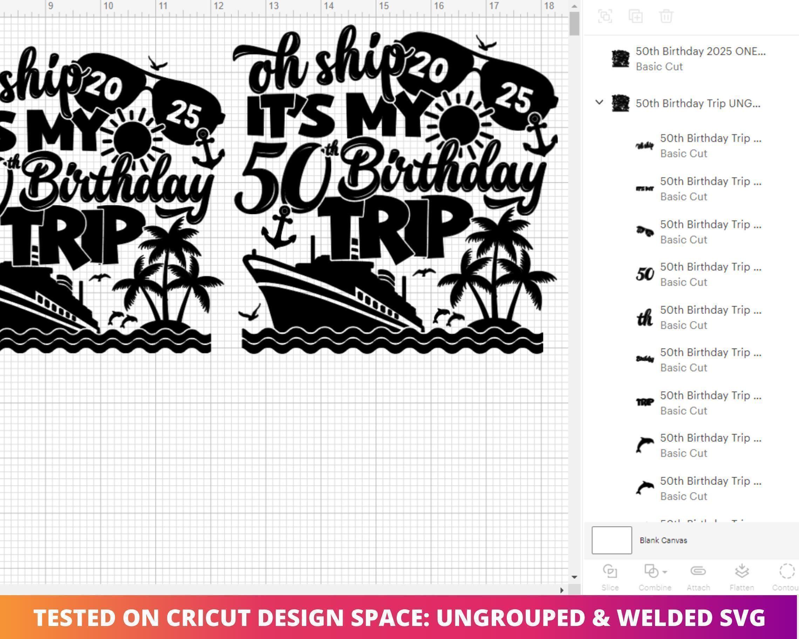
Task: Click the Flatten tool icon
Action: pyautogui.click(x=742, y=571)
